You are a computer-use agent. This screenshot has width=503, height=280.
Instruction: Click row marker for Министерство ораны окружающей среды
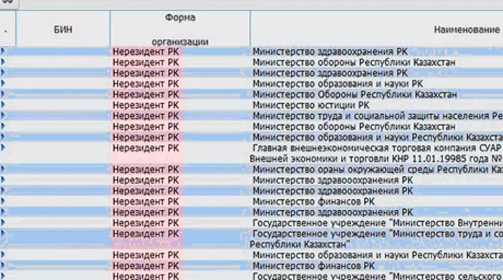tap(4, 169)
